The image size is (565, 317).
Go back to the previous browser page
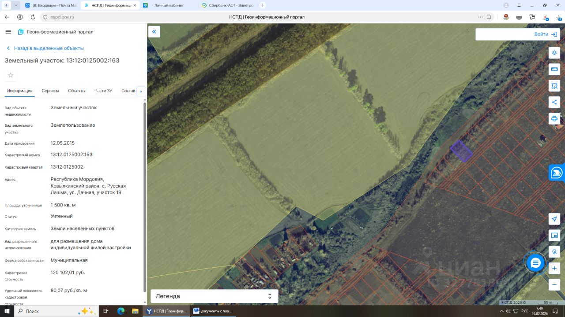click(7, 17)
